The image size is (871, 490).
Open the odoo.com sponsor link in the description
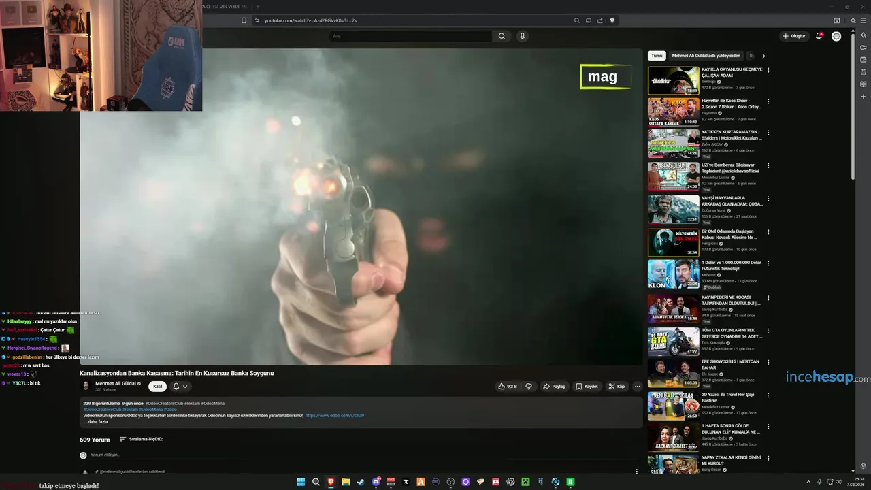click(x=334, y=415)
